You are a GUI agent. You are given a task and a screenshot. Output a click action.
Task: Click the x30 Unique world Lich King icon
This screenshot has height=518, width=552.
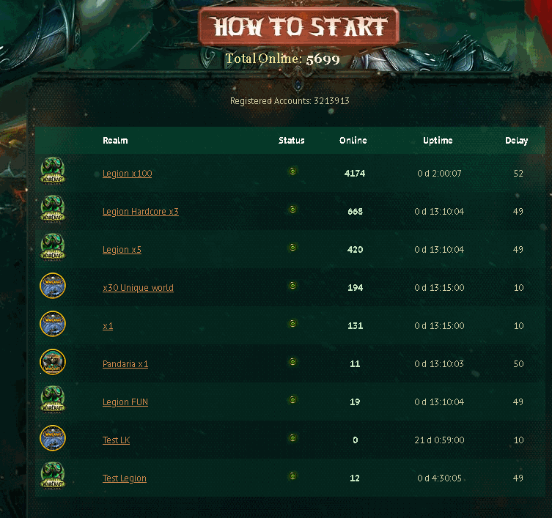53,286
